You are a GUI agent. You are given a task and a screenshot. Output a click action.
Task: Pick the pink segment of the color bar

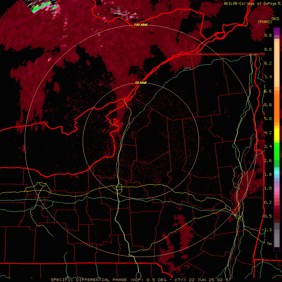(x=277, y=190)
